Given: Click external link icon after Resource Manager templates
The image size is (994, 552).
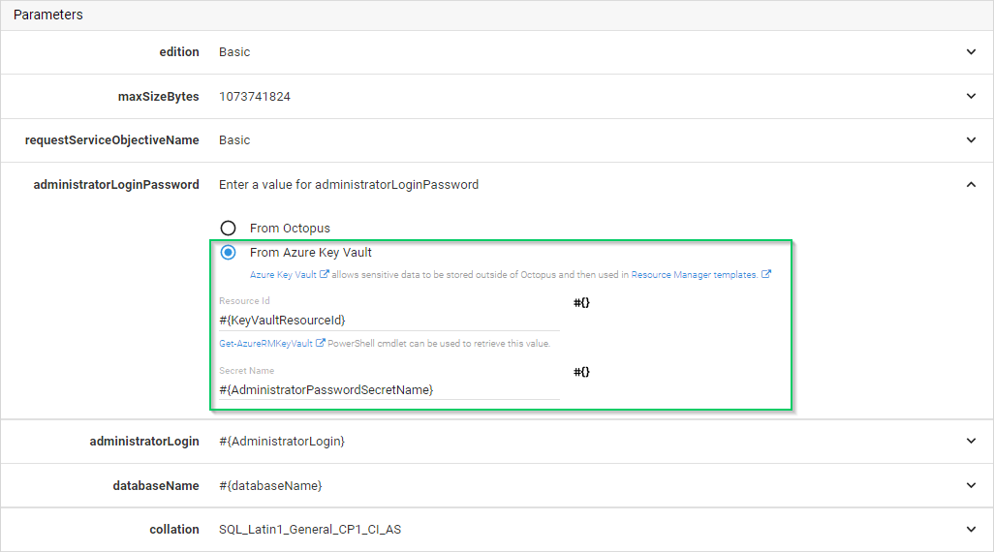Looking at the screenshot, I should (766, 275).
